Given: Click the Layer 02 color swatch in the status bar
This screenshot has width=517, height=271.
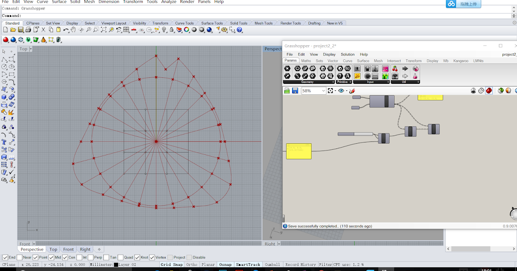Looking at the screenshot, I should (115, 265).
